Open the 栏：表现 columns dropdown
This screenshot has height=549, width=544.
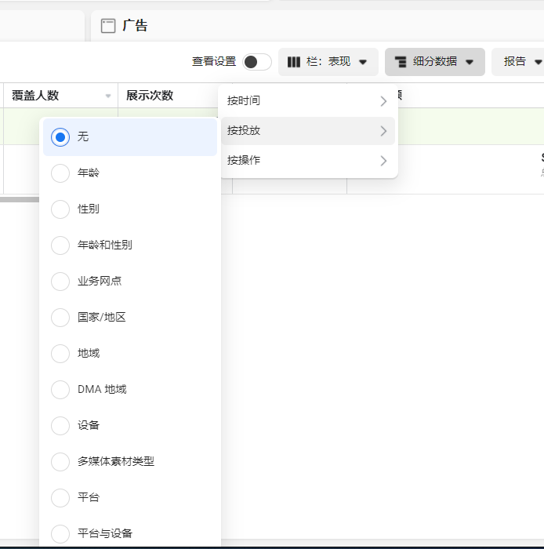[328, 62]
